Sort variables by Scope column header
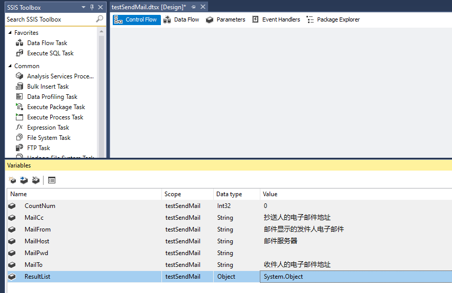Viewport: 452px width, 293px height. 188,194
